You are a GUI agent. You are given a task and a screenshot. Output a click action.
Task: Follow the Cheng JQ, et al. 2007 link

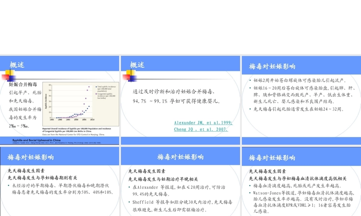tap(201, 129)
